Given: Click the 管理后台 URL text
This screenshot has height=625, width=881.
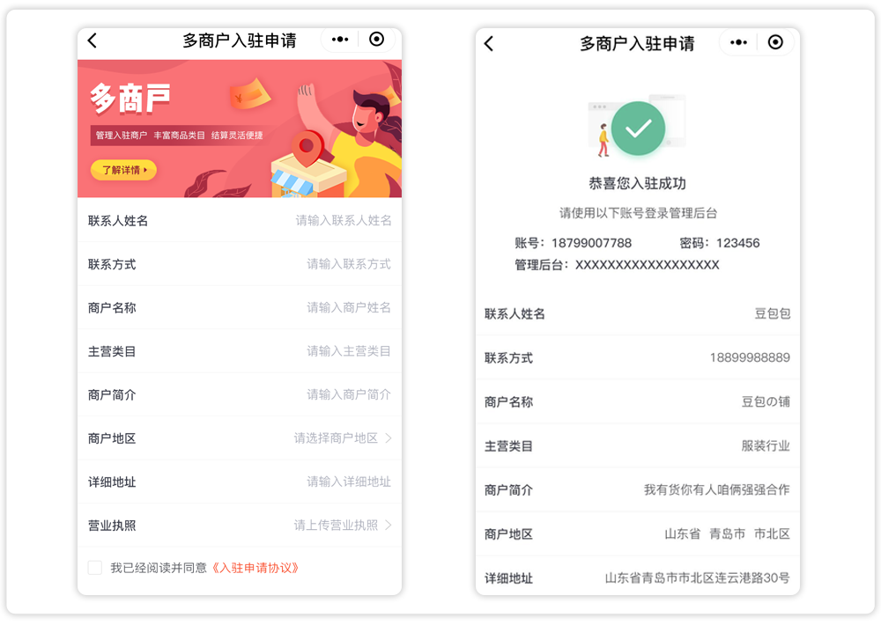Looking at the screenshot, I should (x=647, y=265).
